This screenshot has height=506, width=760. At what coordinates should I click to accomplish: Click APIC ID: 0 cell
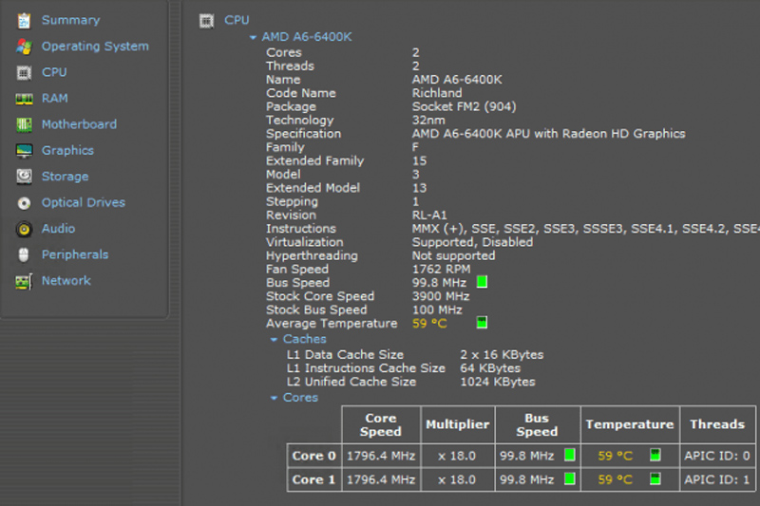(x=717, y=456)
